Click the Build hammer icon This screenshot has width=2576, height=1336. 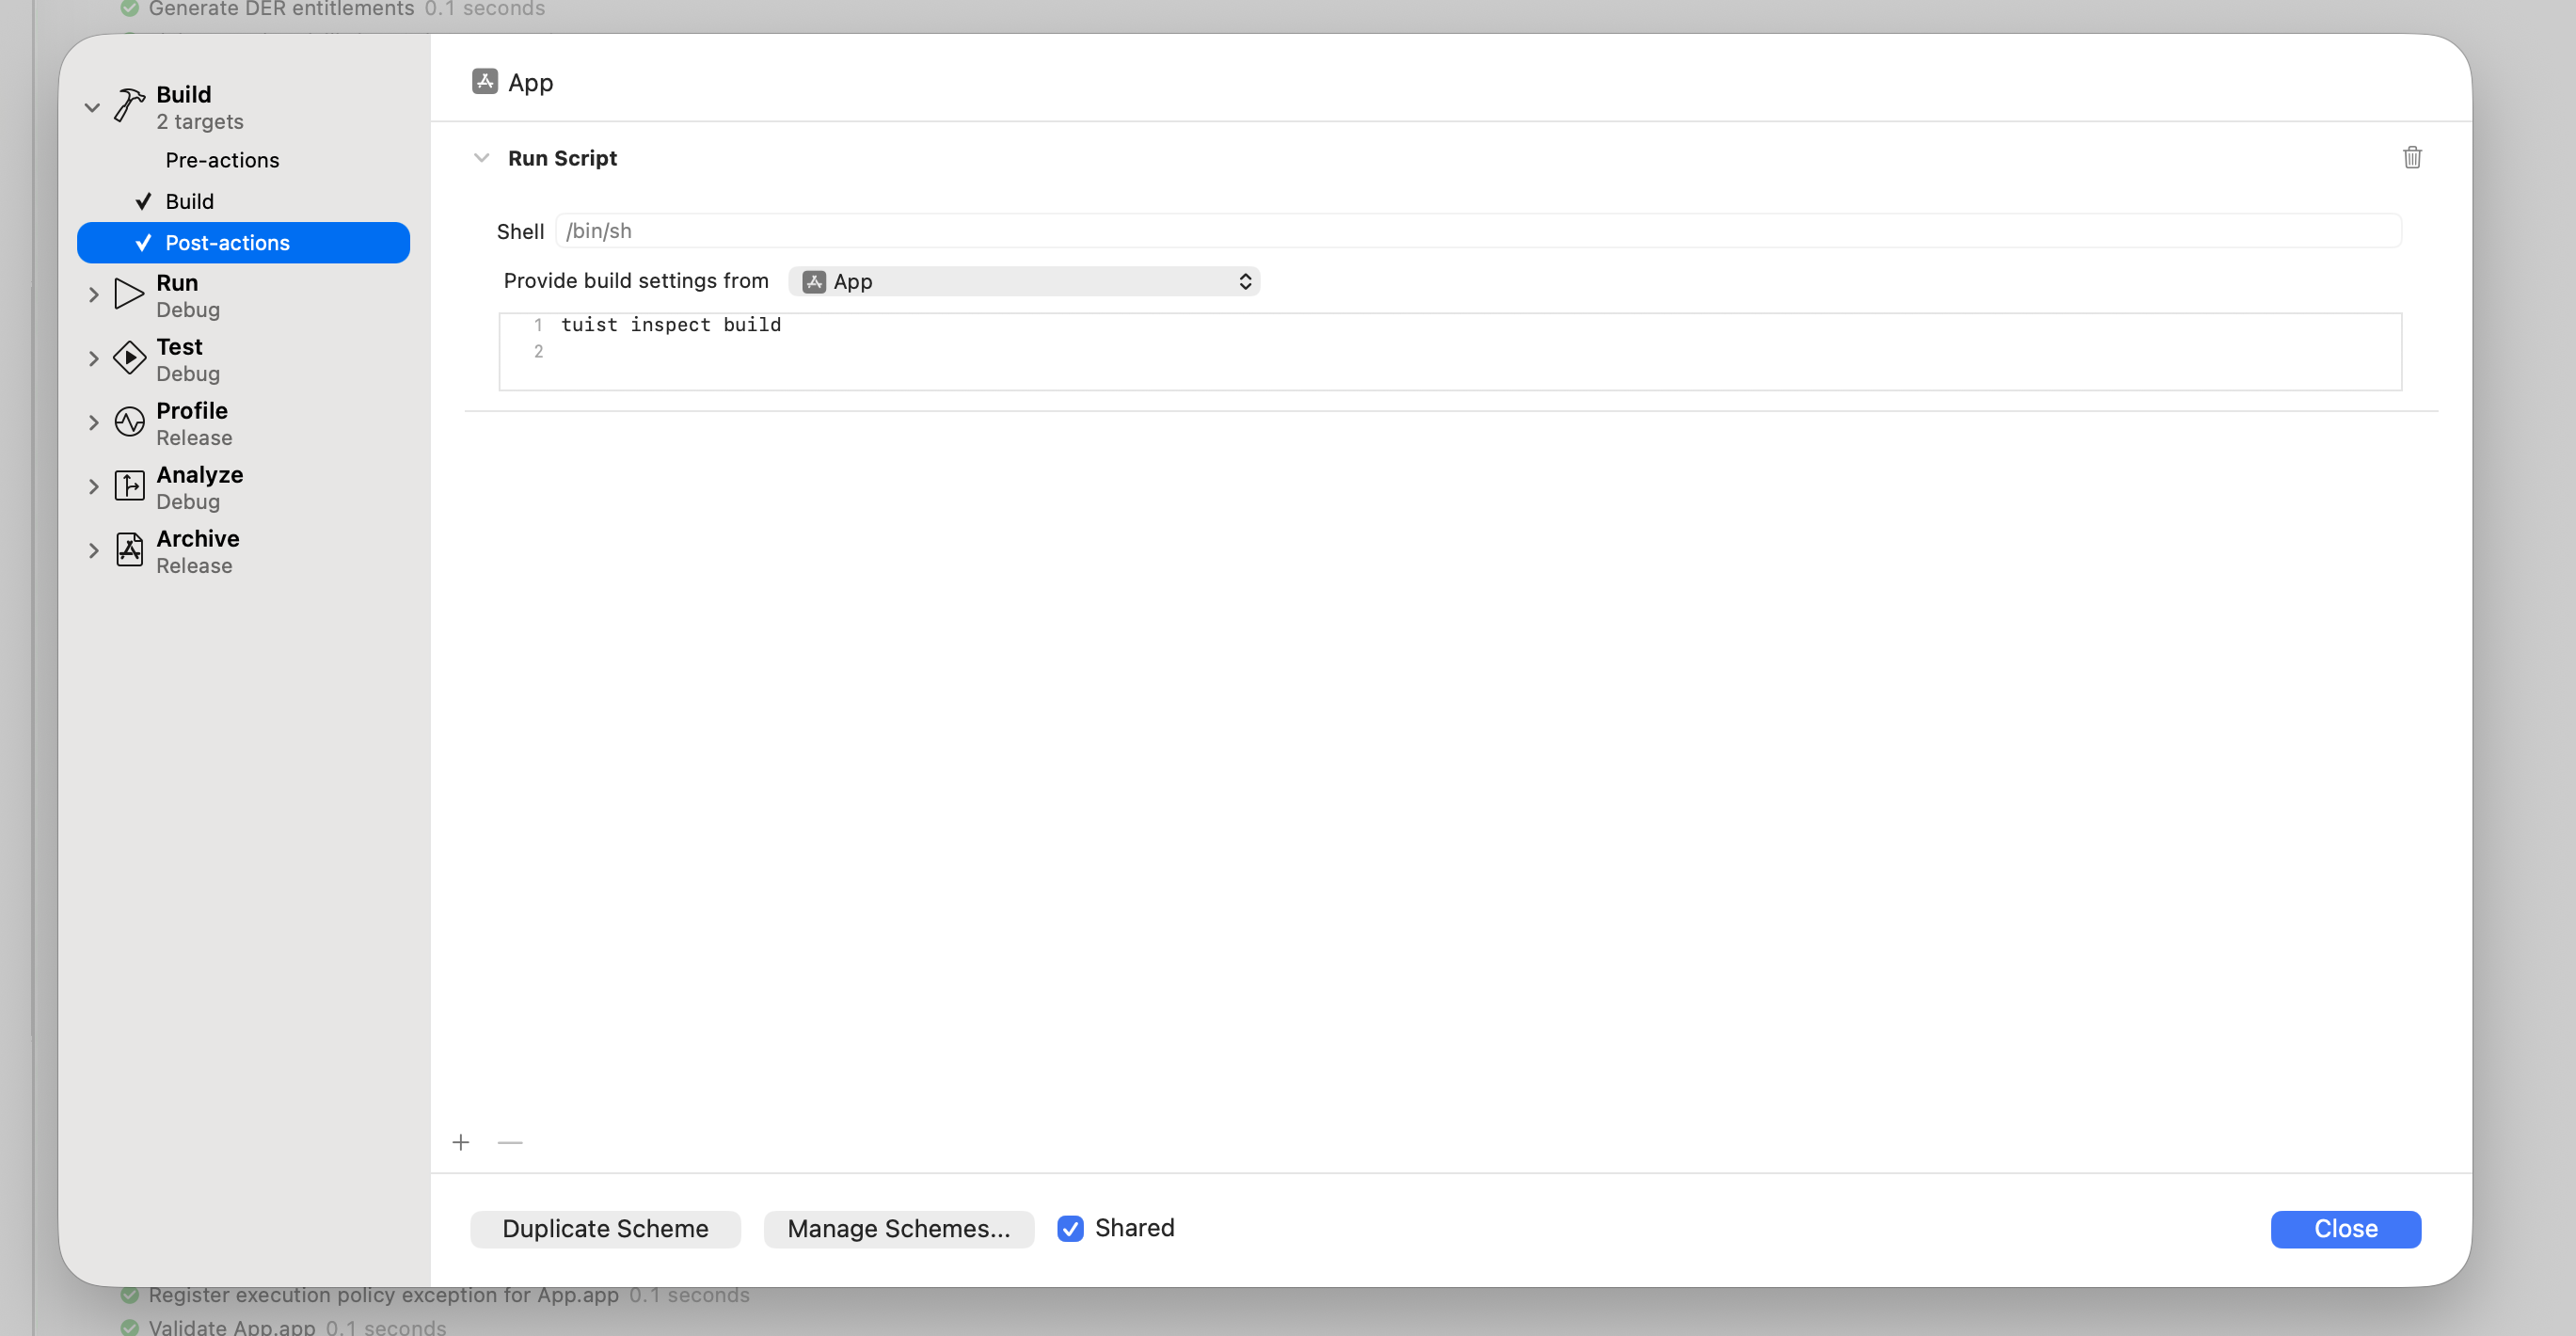[129, 105]
